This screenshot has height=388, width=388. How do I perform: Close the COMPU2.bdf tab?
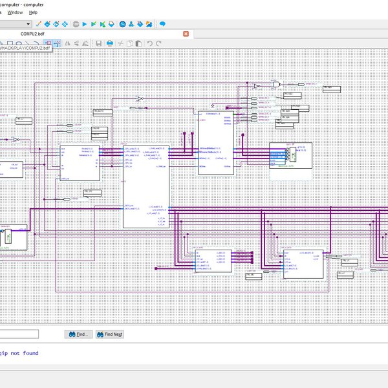186,34
